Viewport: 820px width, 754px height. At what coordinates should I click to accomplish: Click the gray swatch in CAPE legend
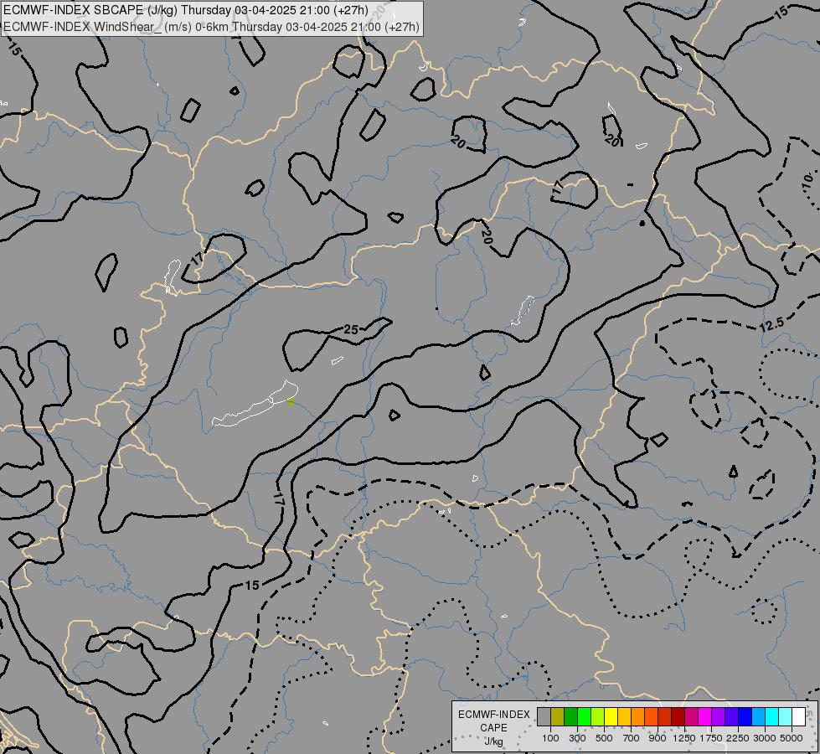[x=544, y=717]
